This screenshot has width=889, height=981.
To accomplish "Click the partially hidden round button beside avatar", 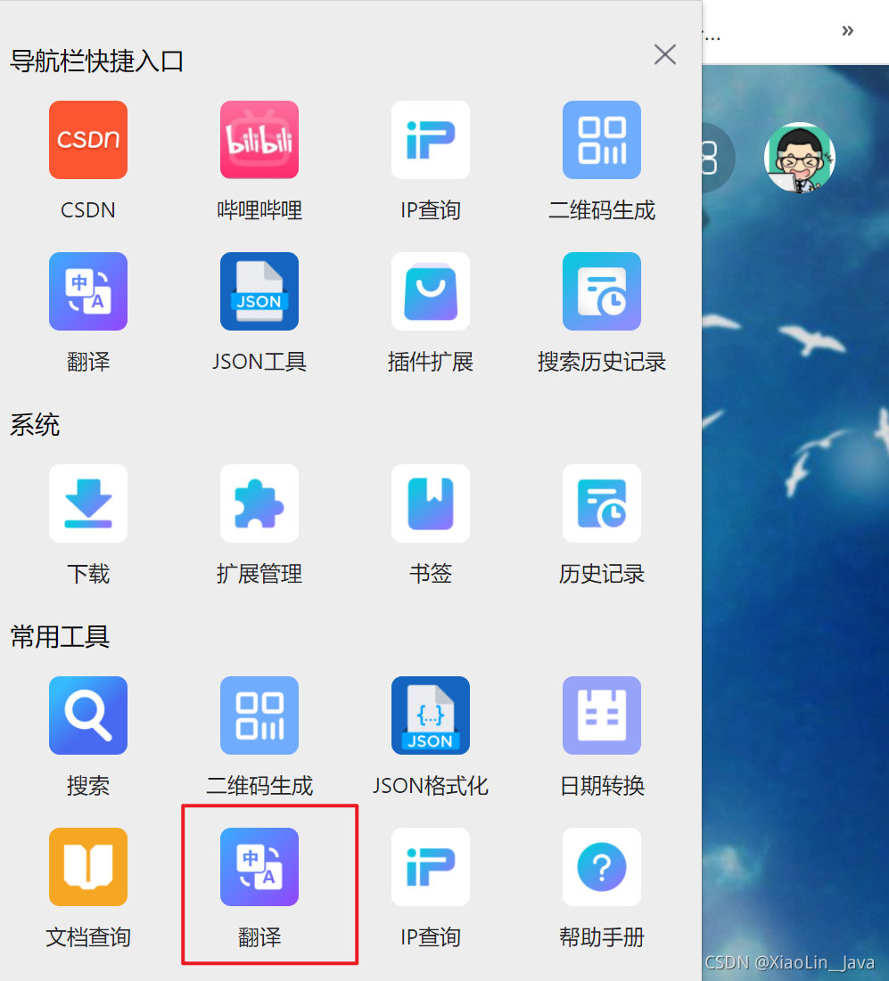I will [x=718, y=158].
